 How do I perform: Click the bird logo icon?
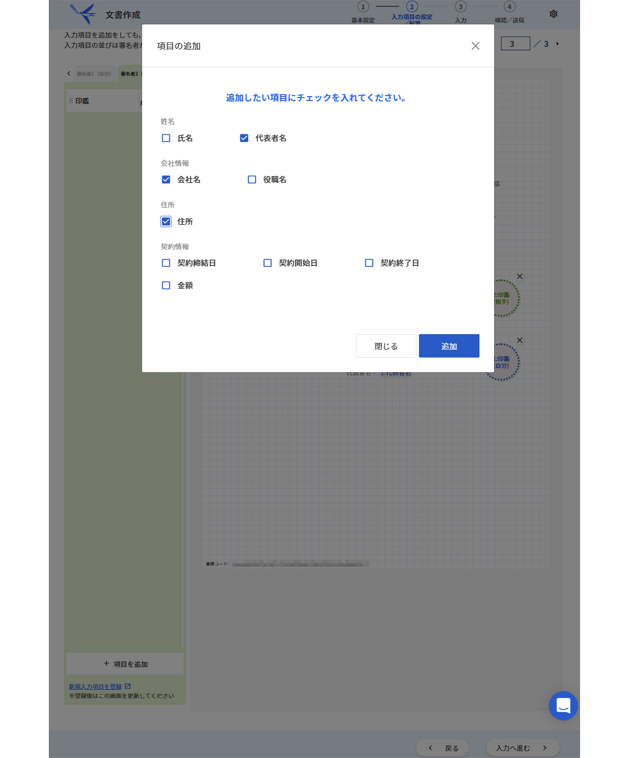pyautogui.click(x=83, y=14)
